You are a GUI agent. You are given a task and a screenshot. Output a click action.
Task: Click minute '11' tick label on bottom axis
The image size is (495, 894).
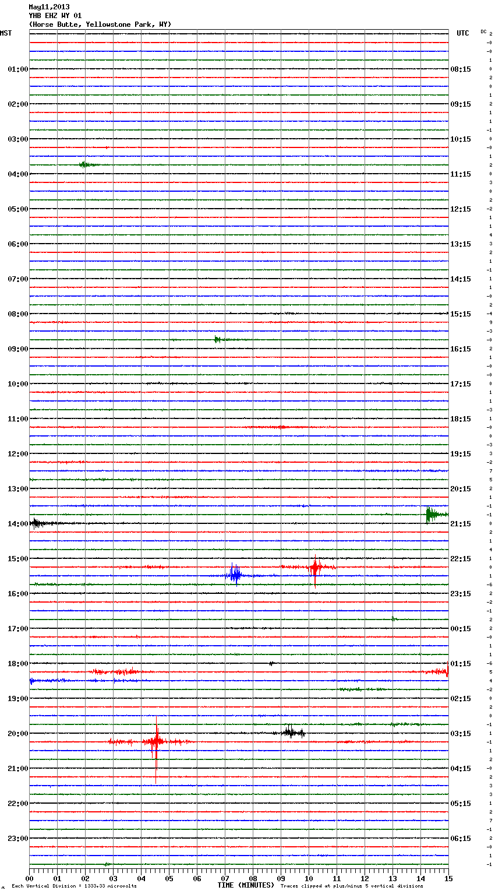(337, 878)
